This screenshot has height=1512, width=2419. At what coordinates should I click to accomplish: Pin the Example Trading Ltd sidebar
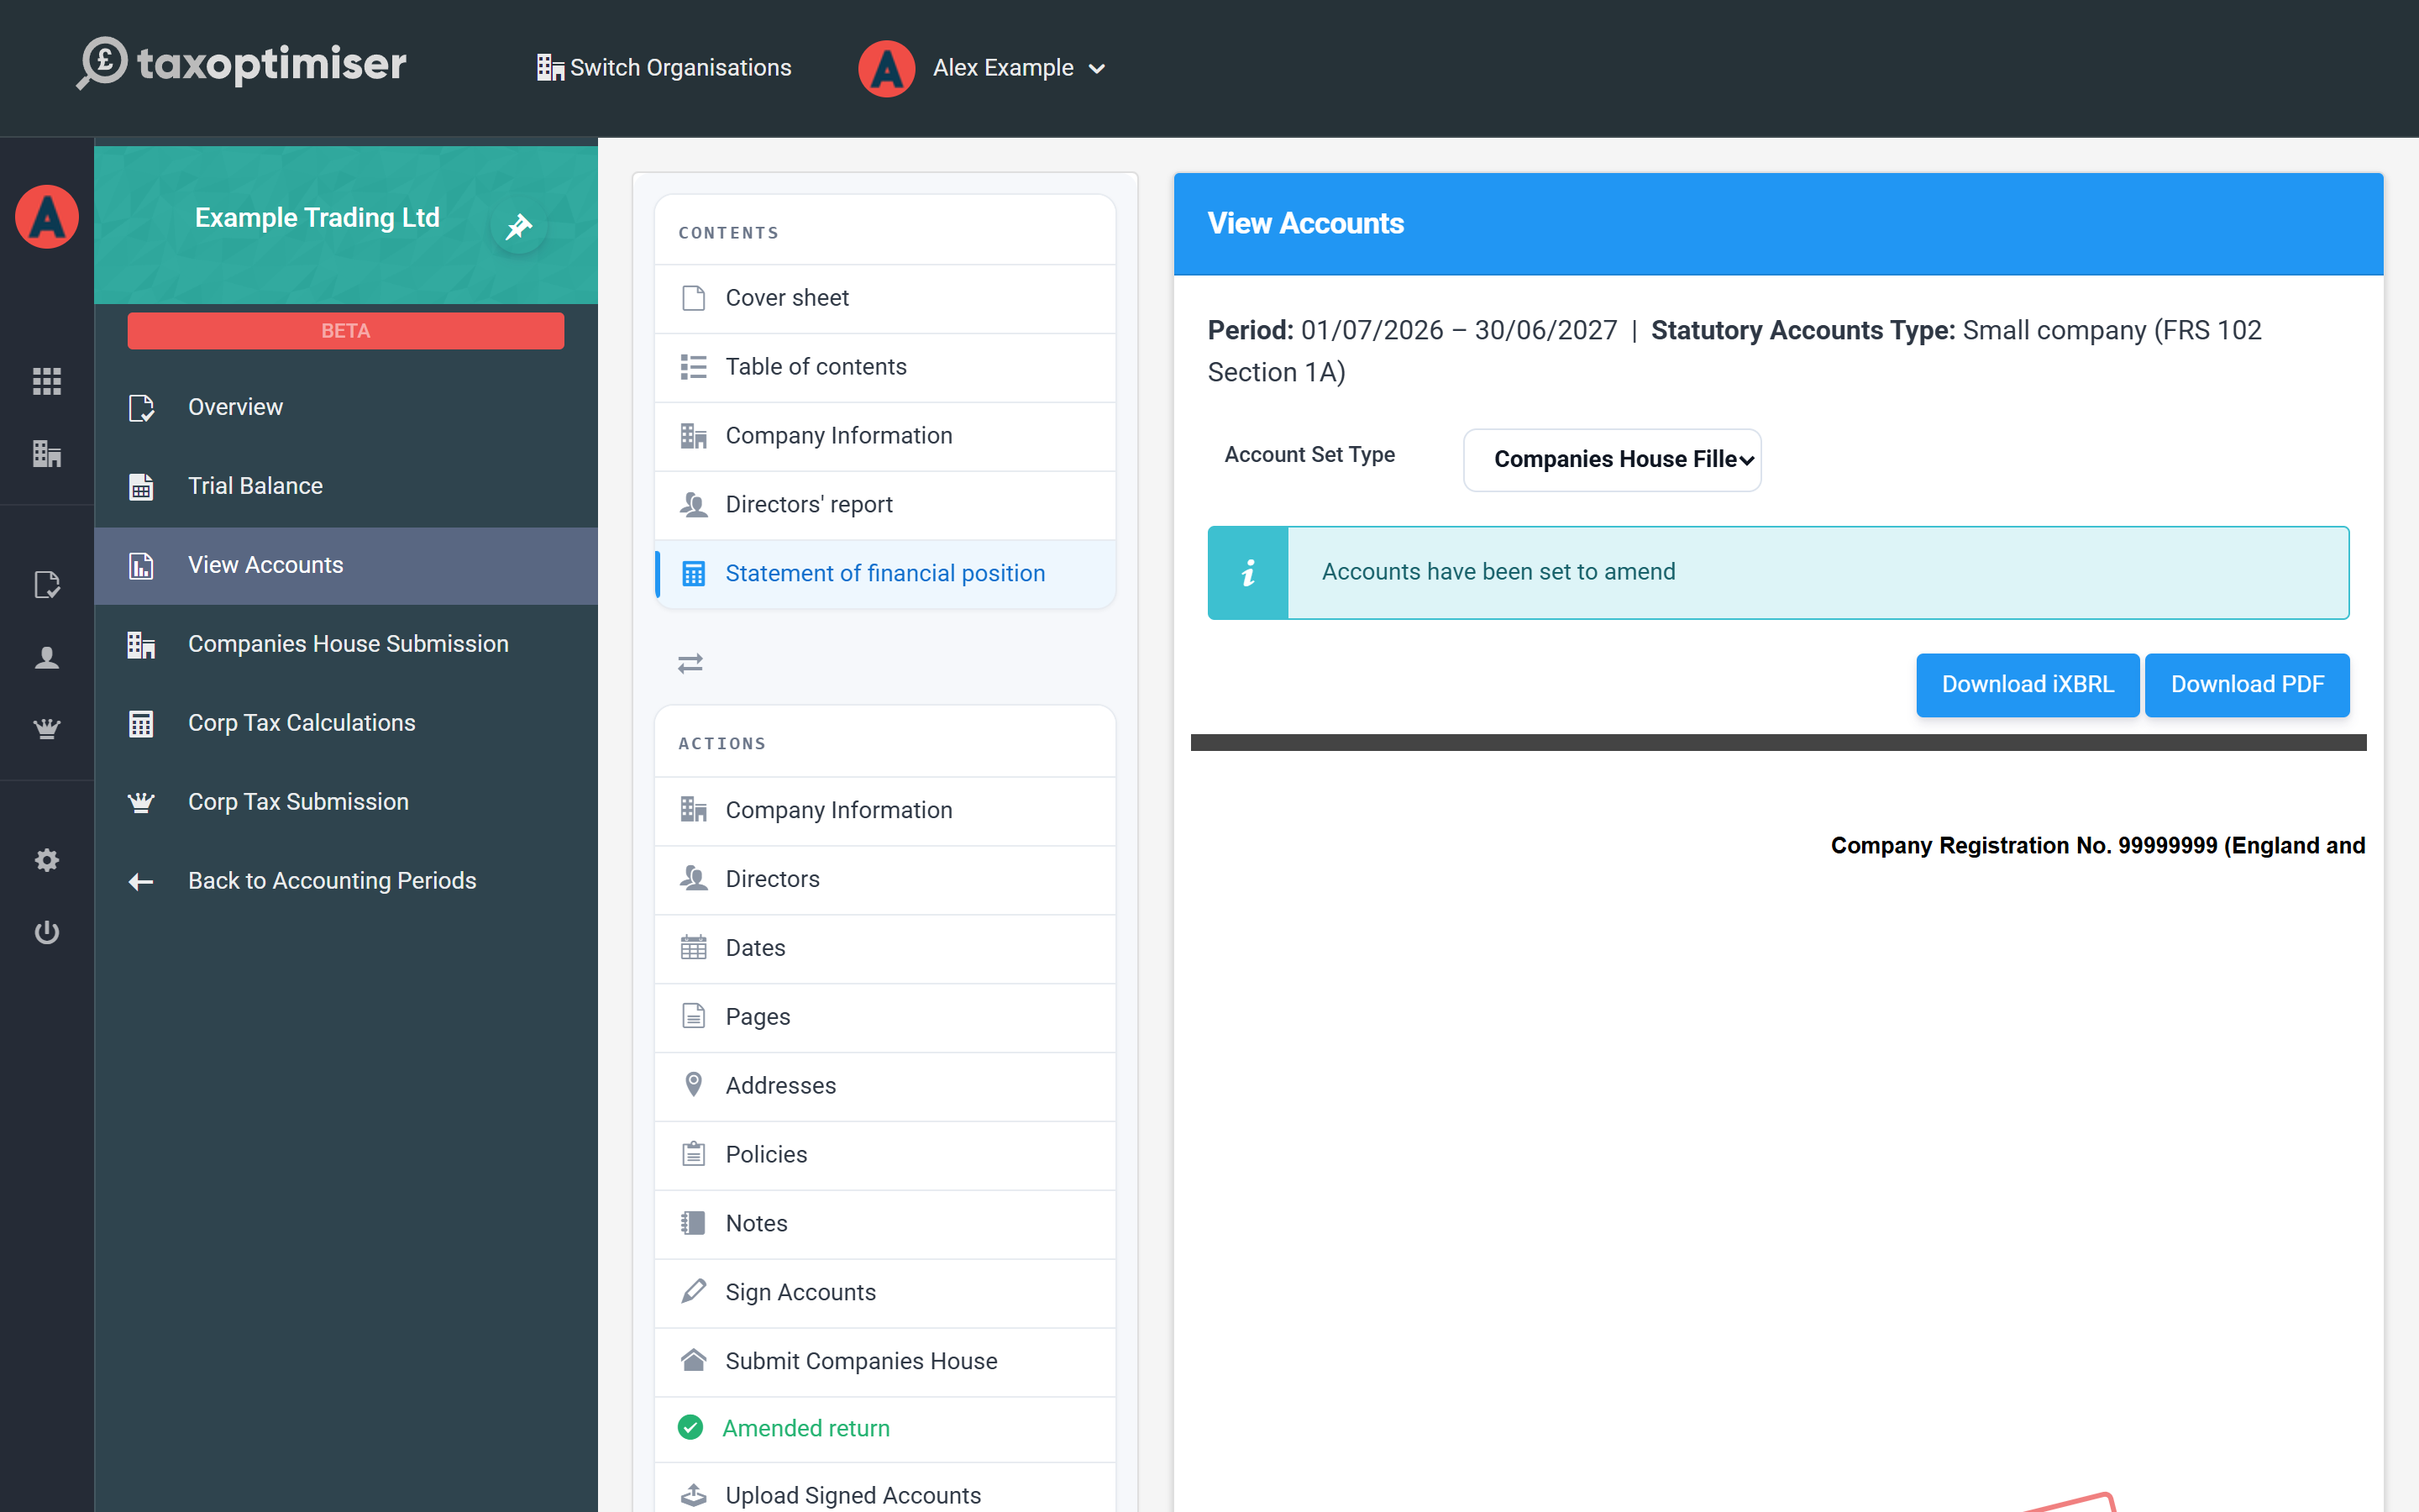[x=519, y=227]
